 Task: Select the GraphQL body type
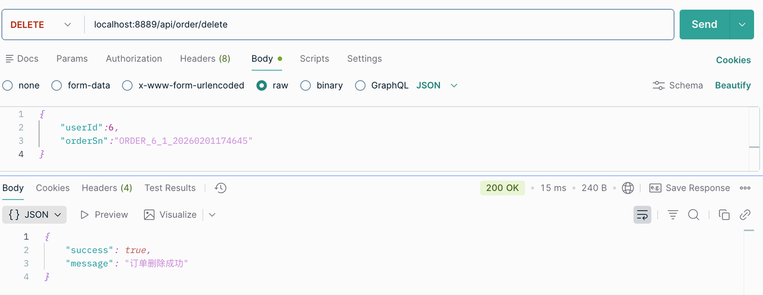pos(360,85)
